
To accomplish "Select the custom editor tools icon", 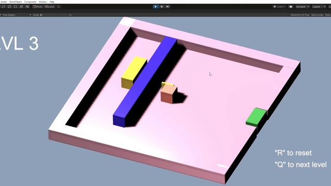I will 27,7.
